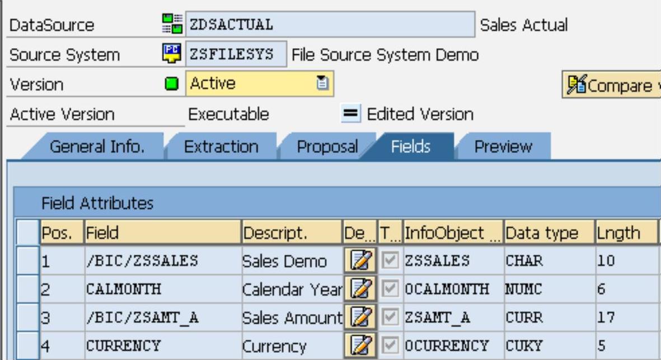Go to the Preview tab
Viewport: 661px width, 360px height.
click(x=503, y=147)
